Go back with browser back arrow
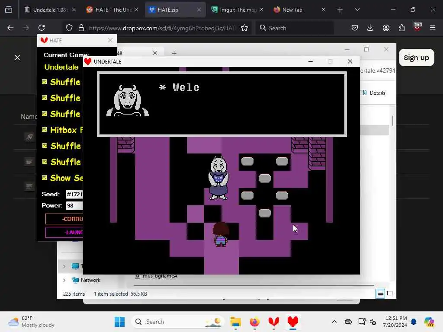443x332 pixels. (10, 28)
